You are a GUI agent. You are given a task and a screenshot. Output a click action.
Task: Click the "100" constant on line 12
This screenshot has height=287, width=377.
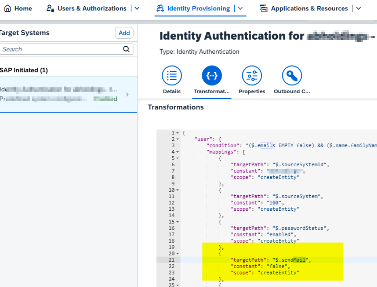274,203
